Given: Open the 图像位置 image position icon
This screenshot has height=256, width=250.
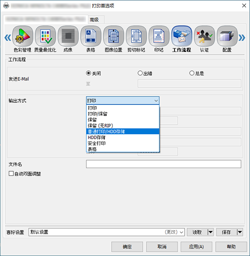Looking at the screenshot, I should (114, 36).
